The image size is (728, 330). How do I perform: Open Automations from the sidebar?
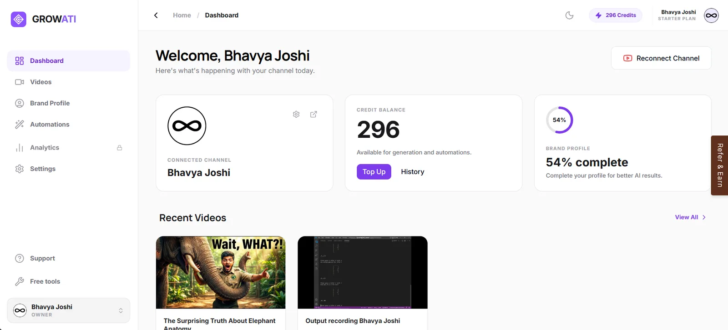(68, 125)
